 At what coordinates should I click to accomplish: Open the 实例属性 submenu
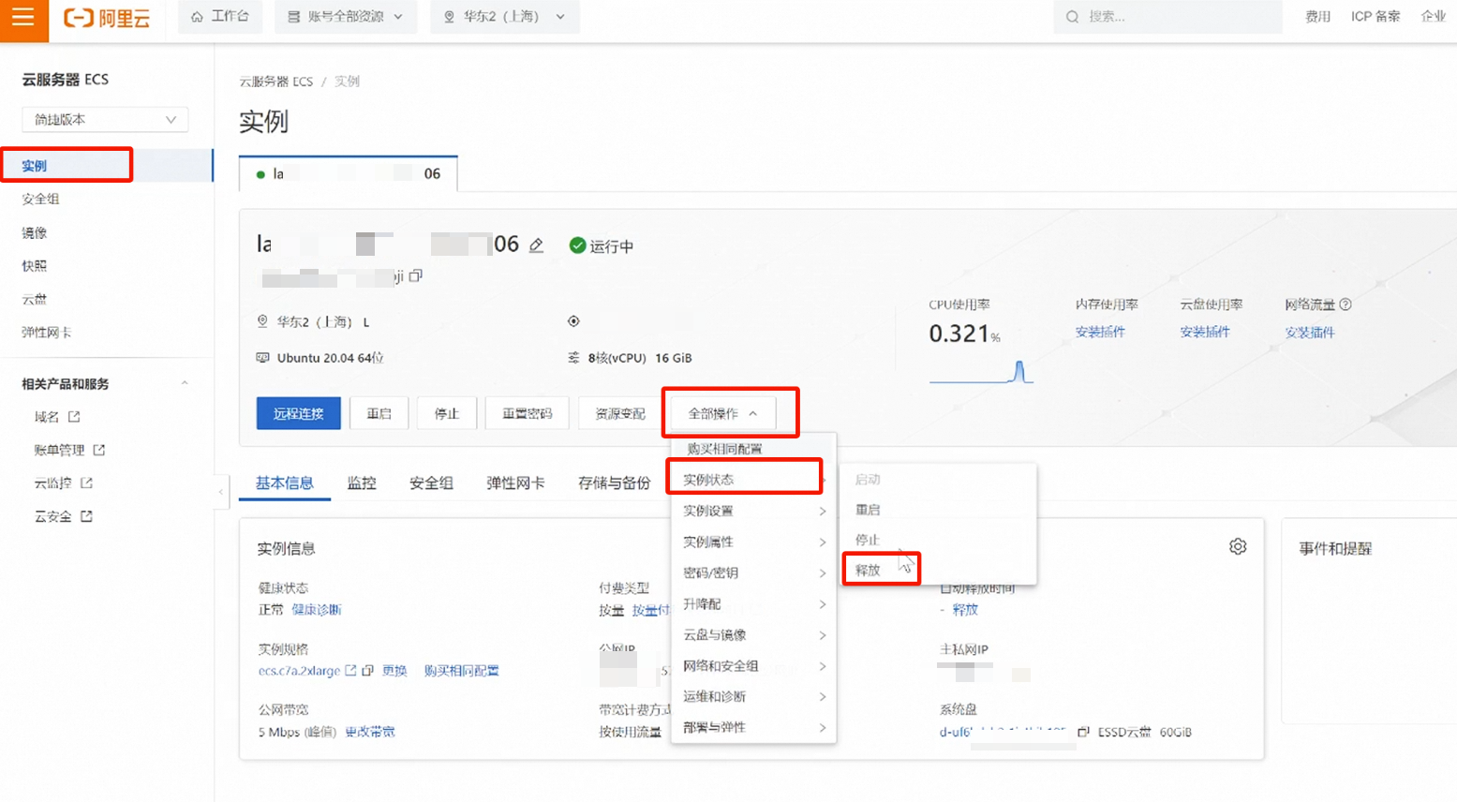[753, 542]
